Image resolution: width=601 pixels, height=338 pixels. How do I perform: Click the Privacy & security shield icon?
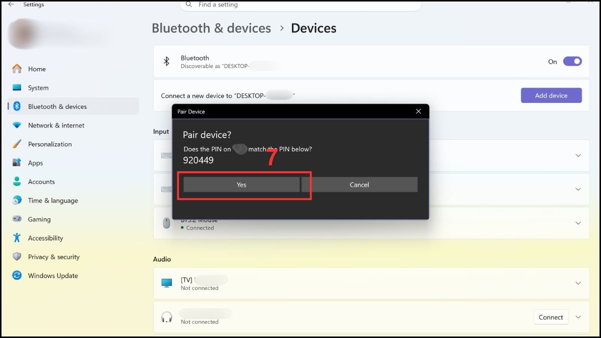click(x=17, y=256)
